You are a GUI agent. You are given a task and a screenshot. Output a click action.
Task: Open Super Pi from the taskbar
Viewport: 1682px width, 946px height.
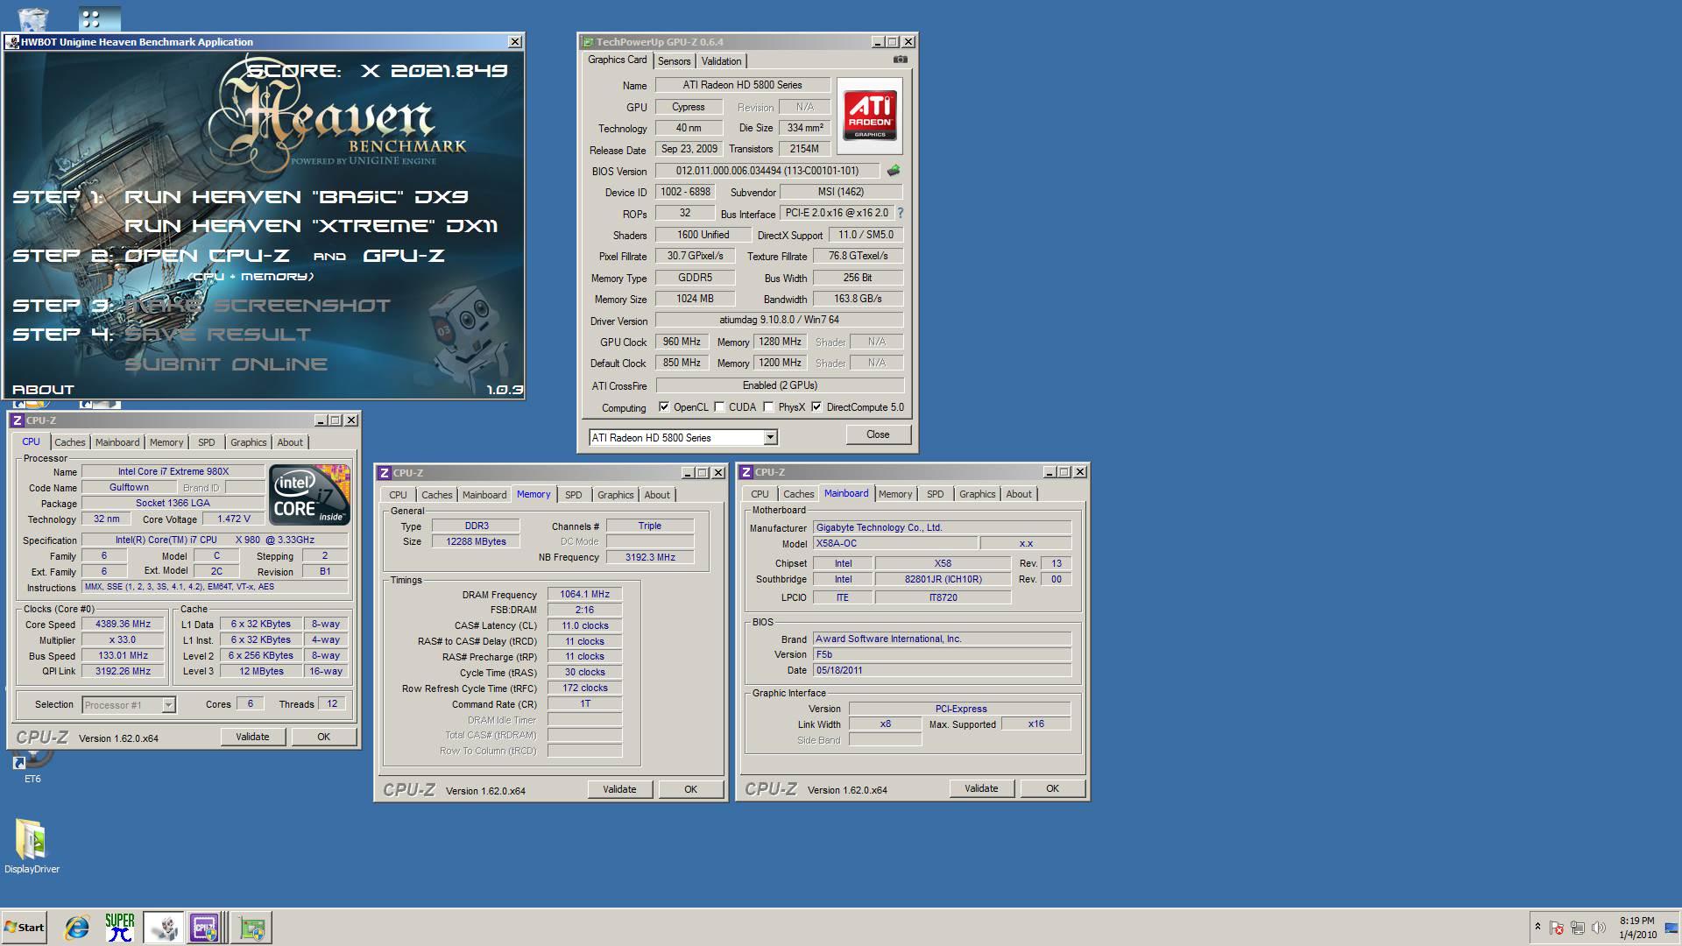(x=119, y=928)
